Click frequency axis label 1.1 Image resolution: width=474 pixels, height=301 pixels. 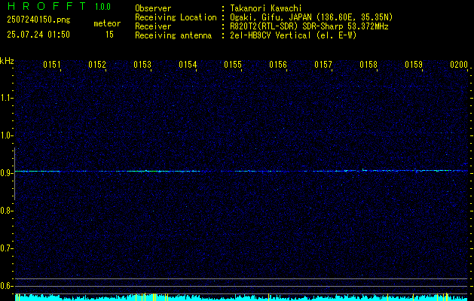tap(6, 98)
